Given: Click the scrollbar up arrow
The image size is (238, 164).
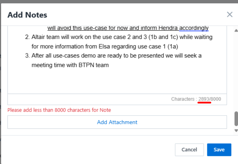Looking at the screenshot, I should 236,30.
